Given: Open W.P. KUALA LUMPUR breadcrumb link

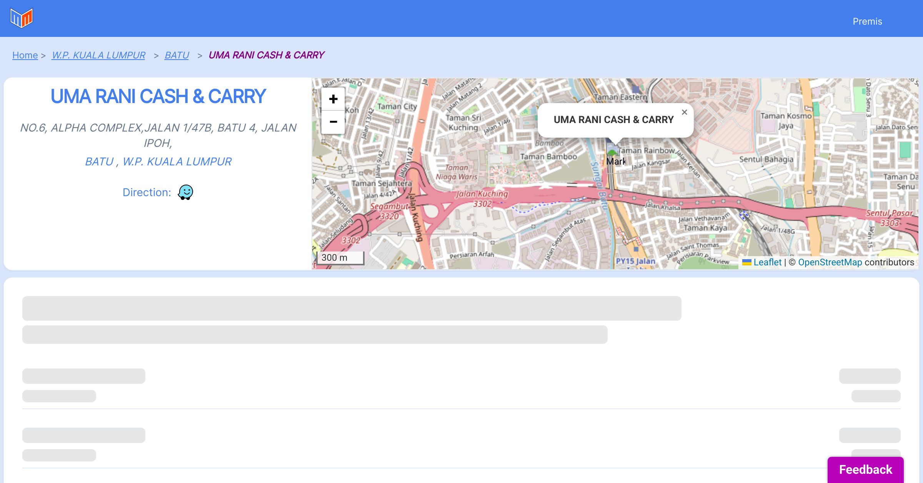Looking at the screenshot, I should pyautogui.click(x=98, y=55).
